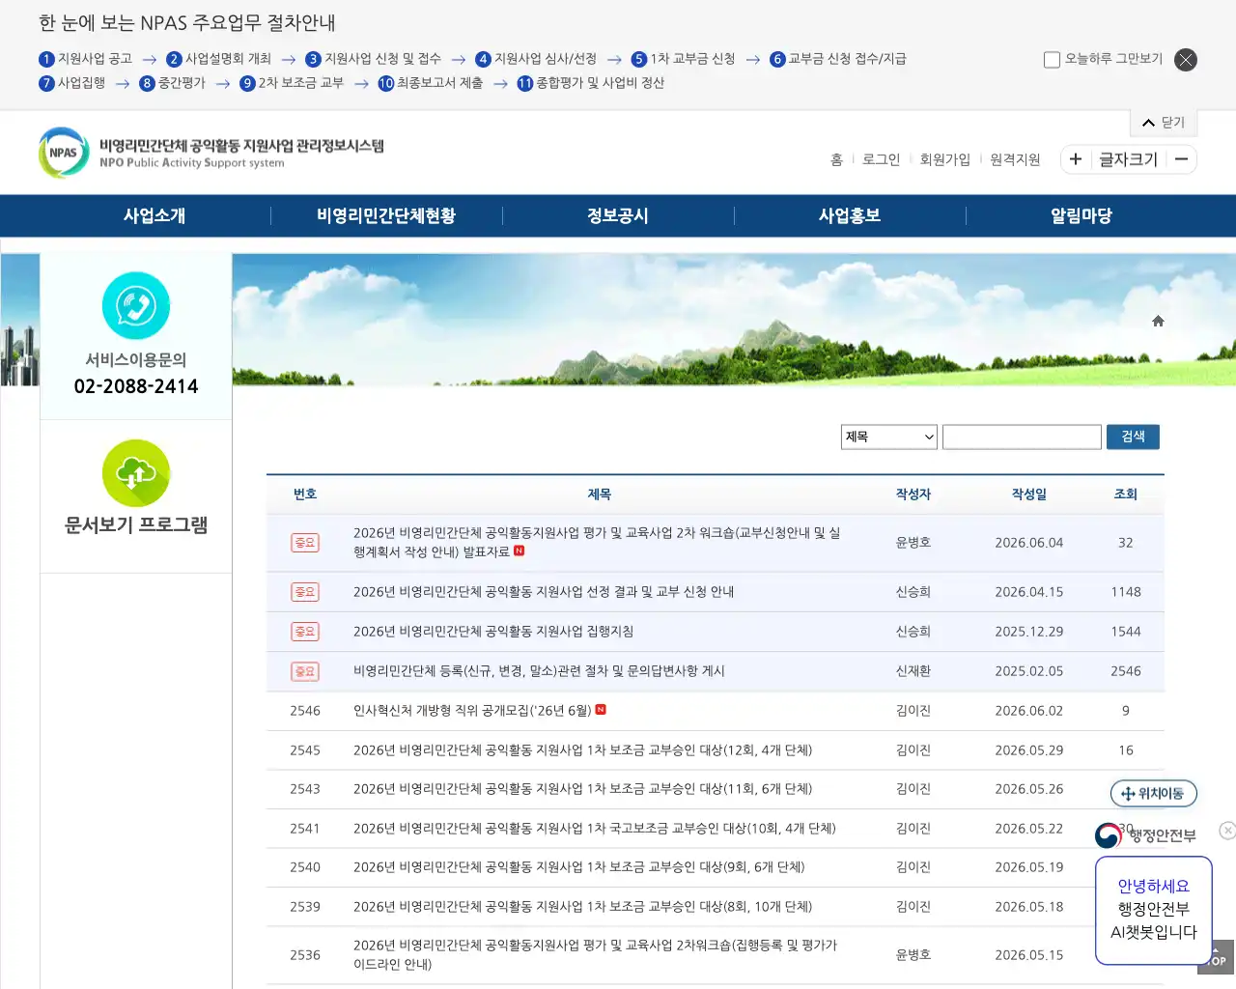Click author 신재환 cell
Image resolution: width=1236 pixels, height=989 pixels.
pyautogui.click(x=913, y=671)
